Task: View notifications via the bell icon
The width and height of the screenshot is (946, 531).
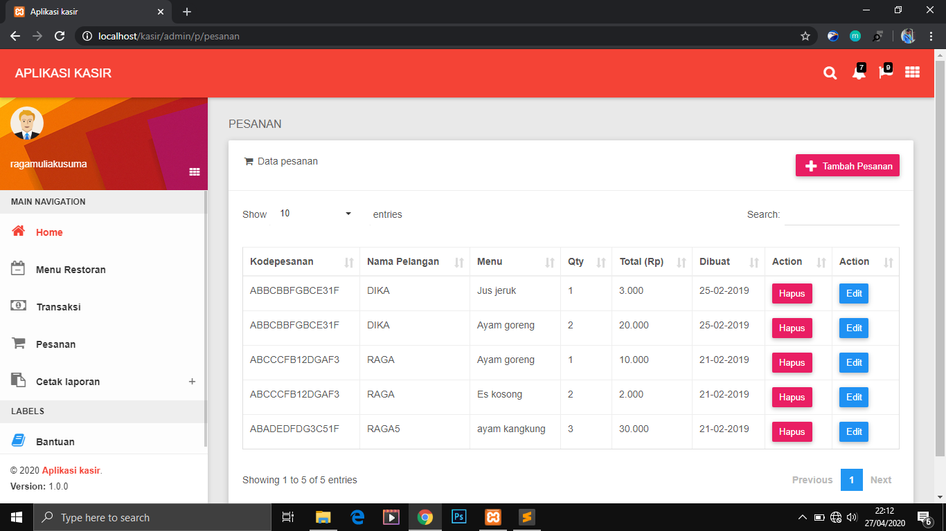Action: click(x=857, y=73)
